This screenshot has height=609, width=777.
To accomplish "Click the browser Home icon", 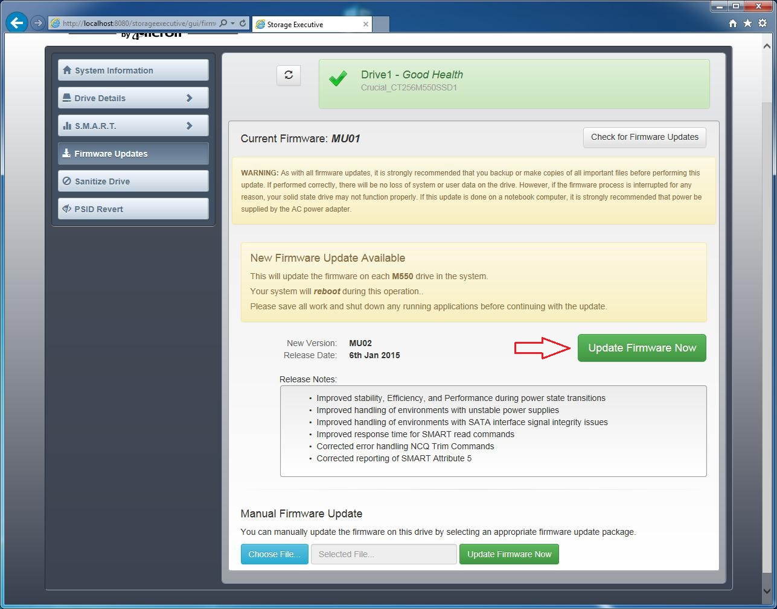I will 732,23.
